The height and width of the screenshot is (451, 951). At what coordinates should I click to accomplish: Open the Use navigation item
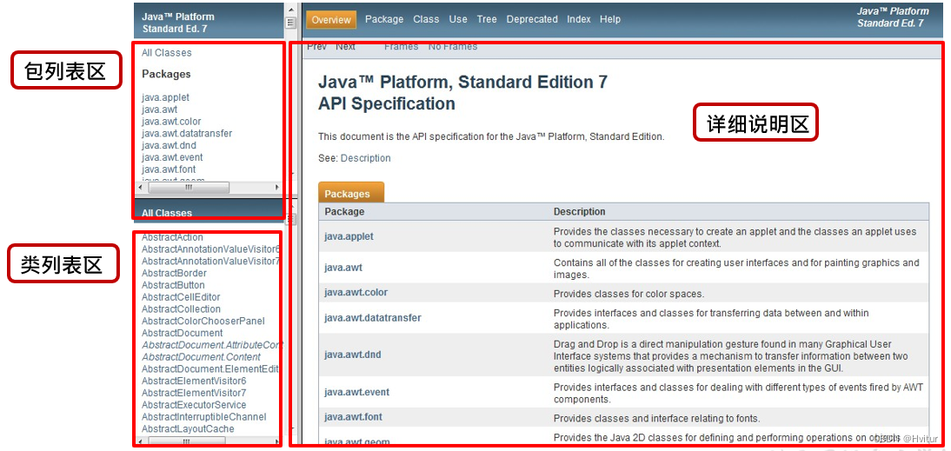(458, 19)
